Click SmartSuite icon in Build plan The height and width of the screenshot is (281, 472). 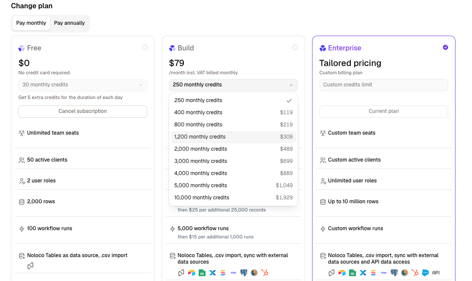pos(223,273)
